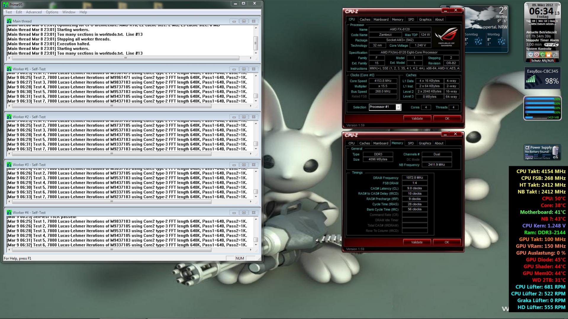Maximize the Worker #1 Self-Test window
Screen dimensions: 568x319
[244, 69]
